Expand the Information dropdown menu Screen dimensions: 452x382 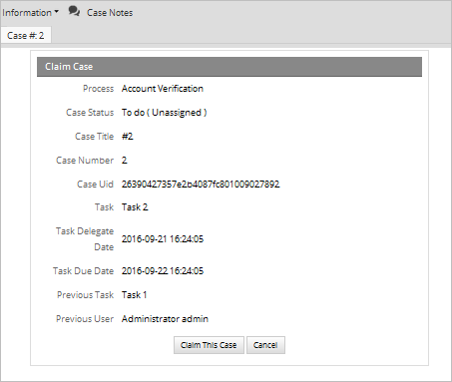click(x=30, y=13)
